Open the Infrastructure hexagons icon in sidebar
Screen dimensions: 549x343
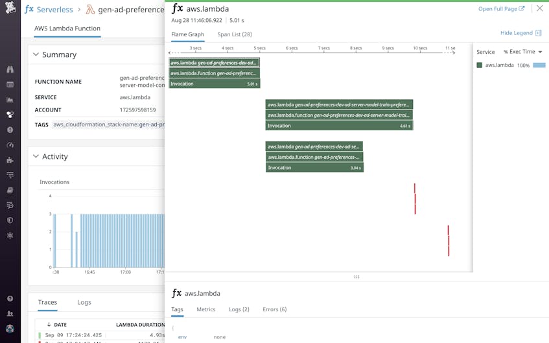pyautogui.click(x=10, y=115)
